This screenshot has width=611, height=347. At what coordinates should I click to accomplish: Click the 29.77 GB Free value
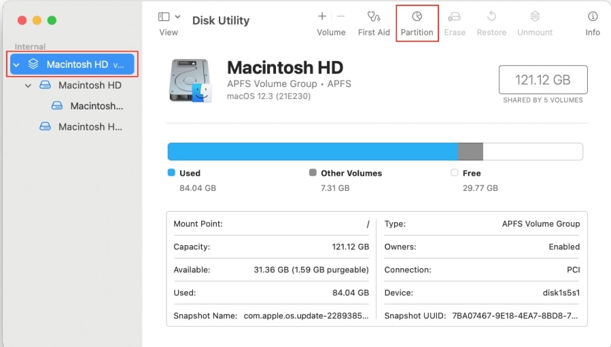tap(480, 188)
